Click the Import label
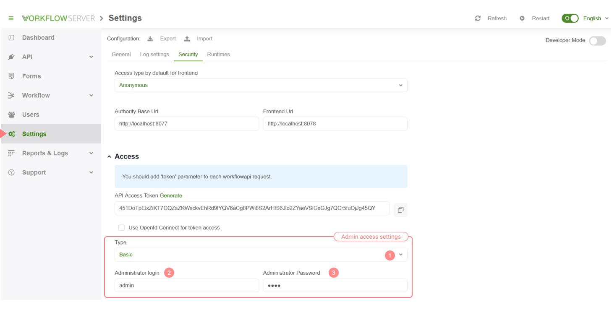The width and height of the screenshot is (612, 310). (204, 39)
